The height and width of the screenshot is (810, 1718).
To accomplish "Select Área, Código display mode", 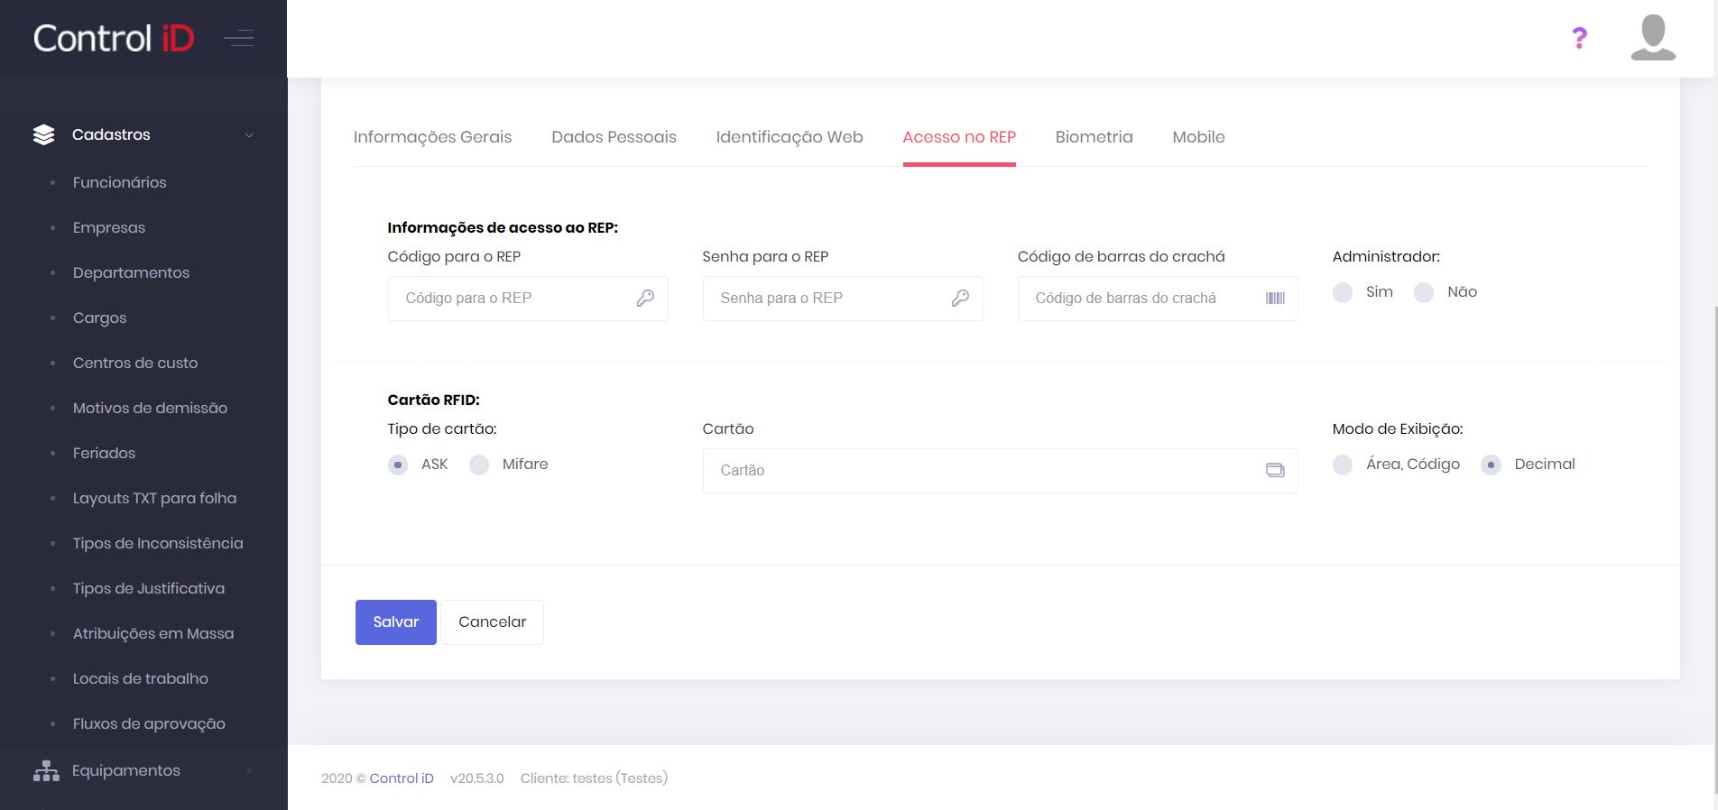I will (1343, 465).
